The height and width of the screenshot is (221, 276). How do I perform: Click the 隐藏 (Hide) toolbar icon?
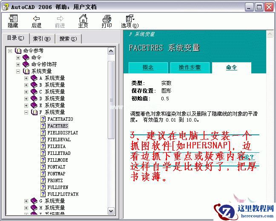[13, 18]
